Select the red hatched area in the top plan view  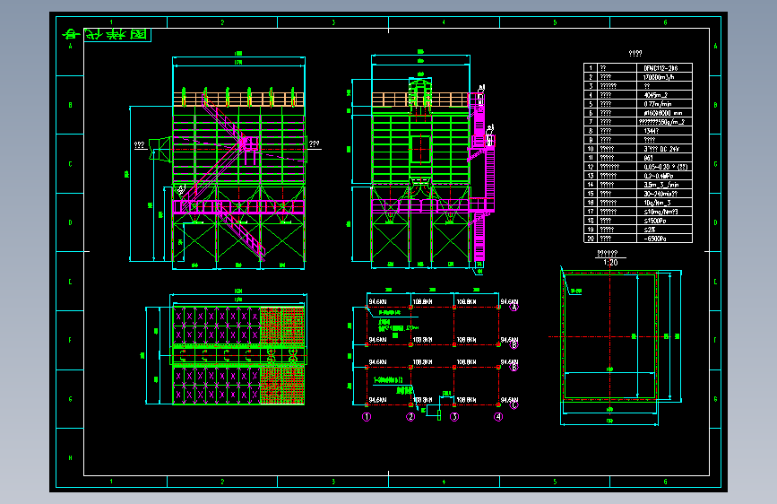click(282, 326)
